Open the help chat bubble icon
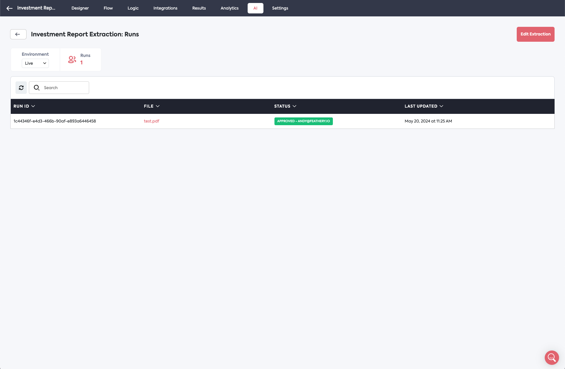The image size is (565, 369). click(552, 357)
